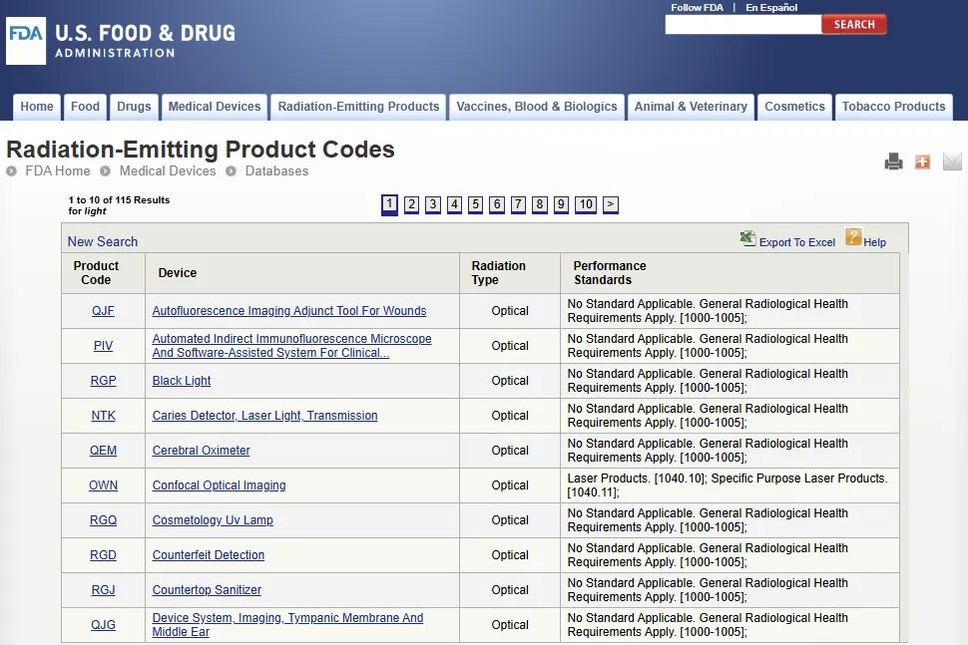
Task: Switch to the Tobacco Products tab
Action: click(x=893, y=107)
